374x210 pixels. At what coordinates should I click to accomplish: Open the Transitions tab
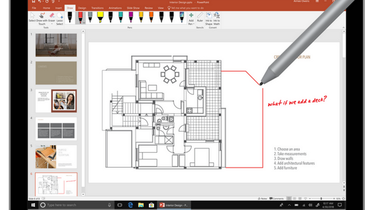[97, 8]
